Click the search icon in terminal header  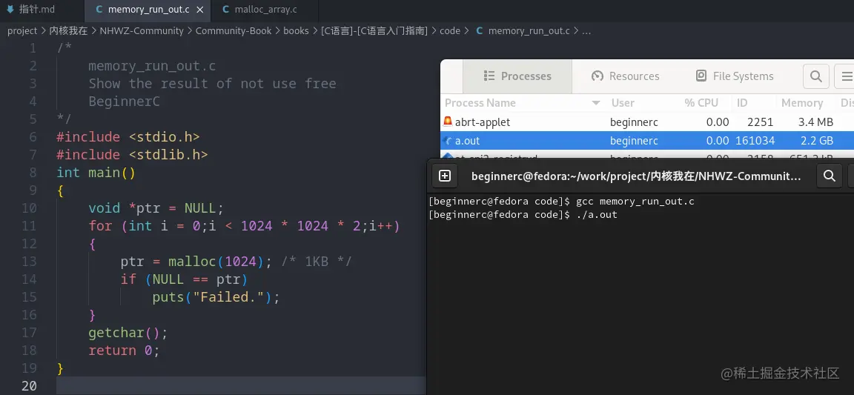pyautogui.click(x=830, y=176)
